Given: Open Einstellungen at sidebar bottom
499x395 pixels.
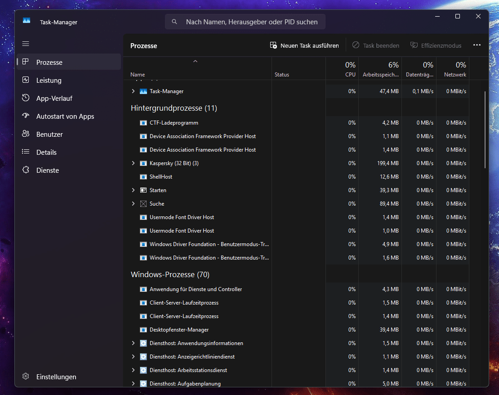Looking at the screenshot, I should click(x=69, y=377).
